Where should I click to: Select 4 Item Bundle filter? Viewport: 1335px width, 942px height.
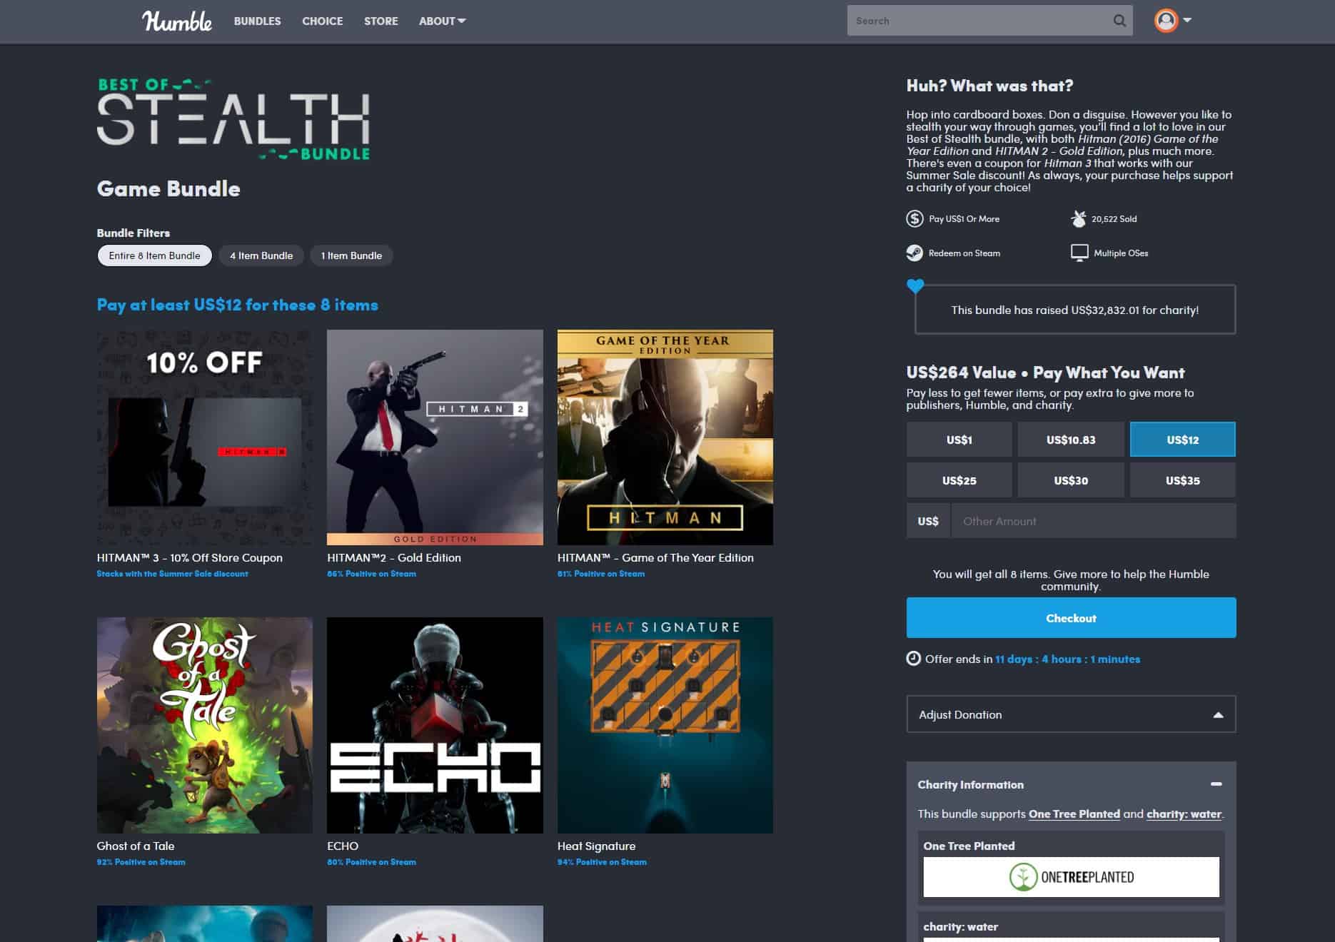pos(261,255)
